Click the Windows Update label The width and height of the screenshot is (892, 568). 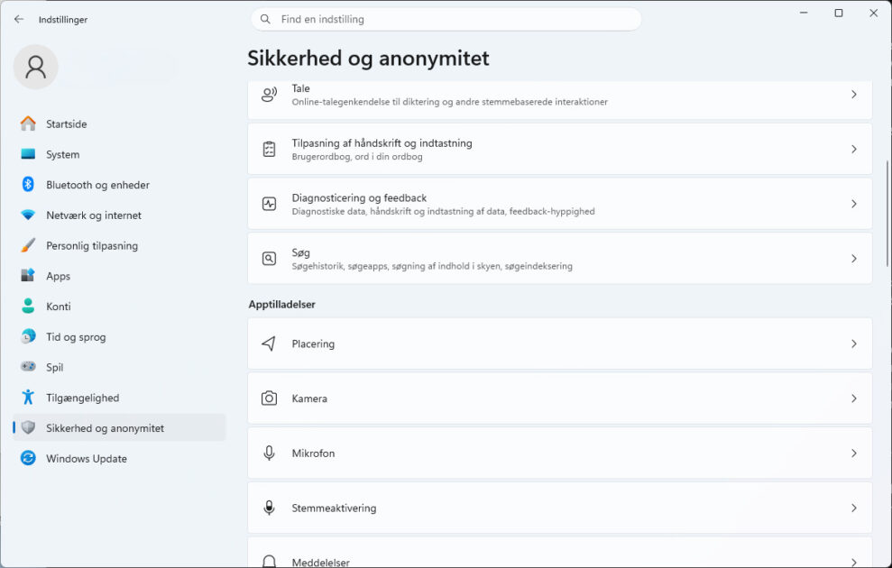pos(87,458)
